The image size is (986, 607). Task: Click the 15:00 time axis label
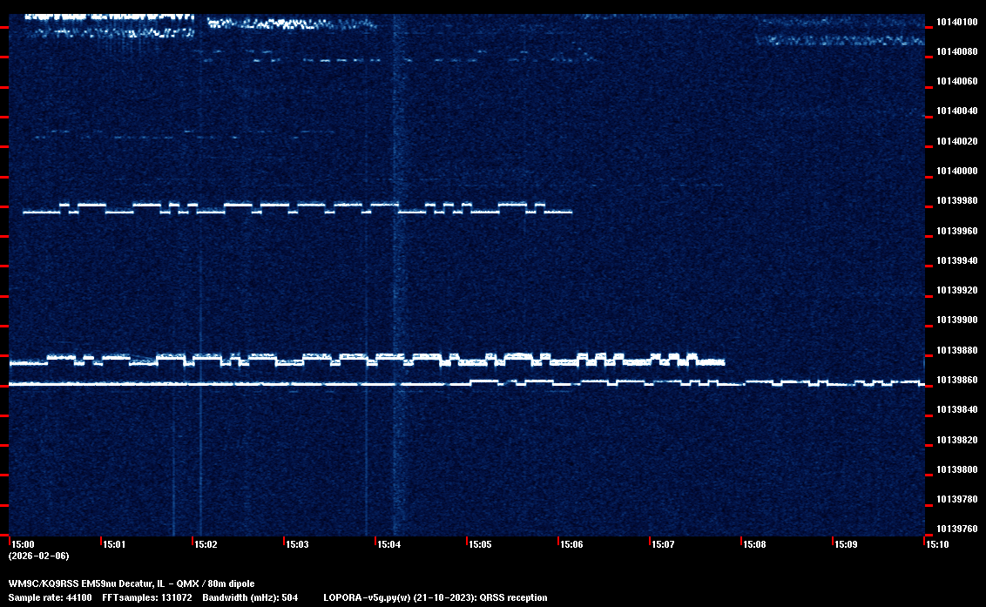tap(22, 544)
